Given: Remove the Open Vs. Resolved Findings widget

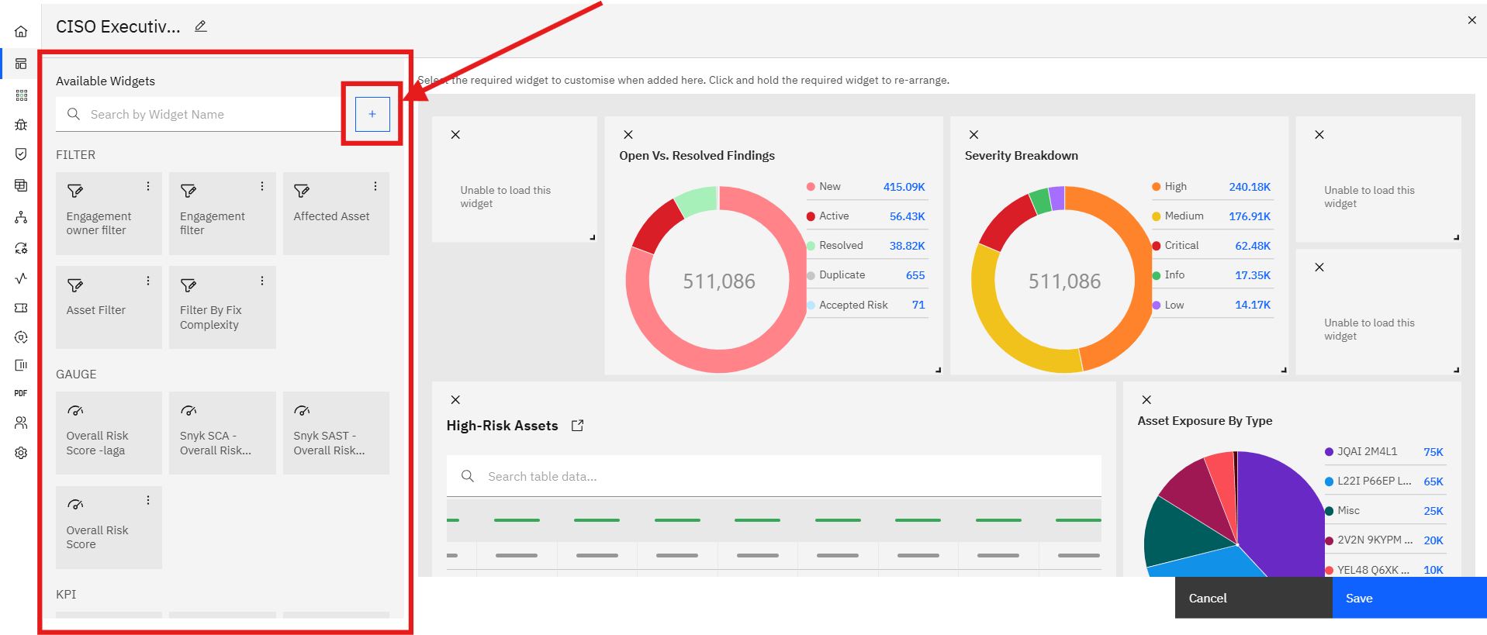Looking at the screenshot, I should (x=628, y=135).
